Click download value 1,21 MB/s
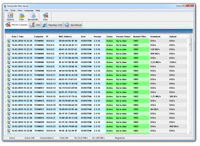The height and width of the screenshot is (146, 200). 156,96
